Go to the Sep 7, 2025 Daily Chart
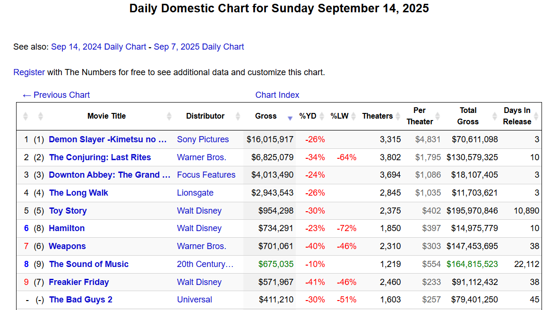Screen dimensions: 559x310 click(x=199, y=47)
